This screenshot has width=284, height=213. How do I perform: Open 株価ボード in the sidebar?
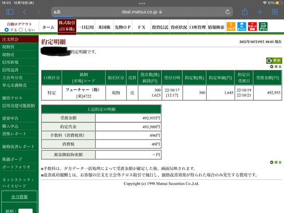12,159
